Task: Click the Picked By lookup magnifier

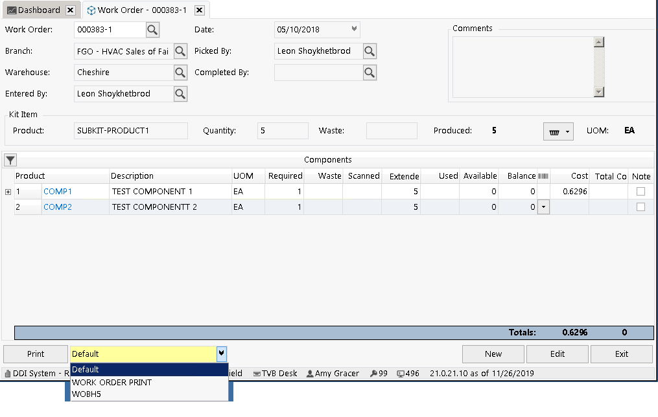Action: click(370, 51)
